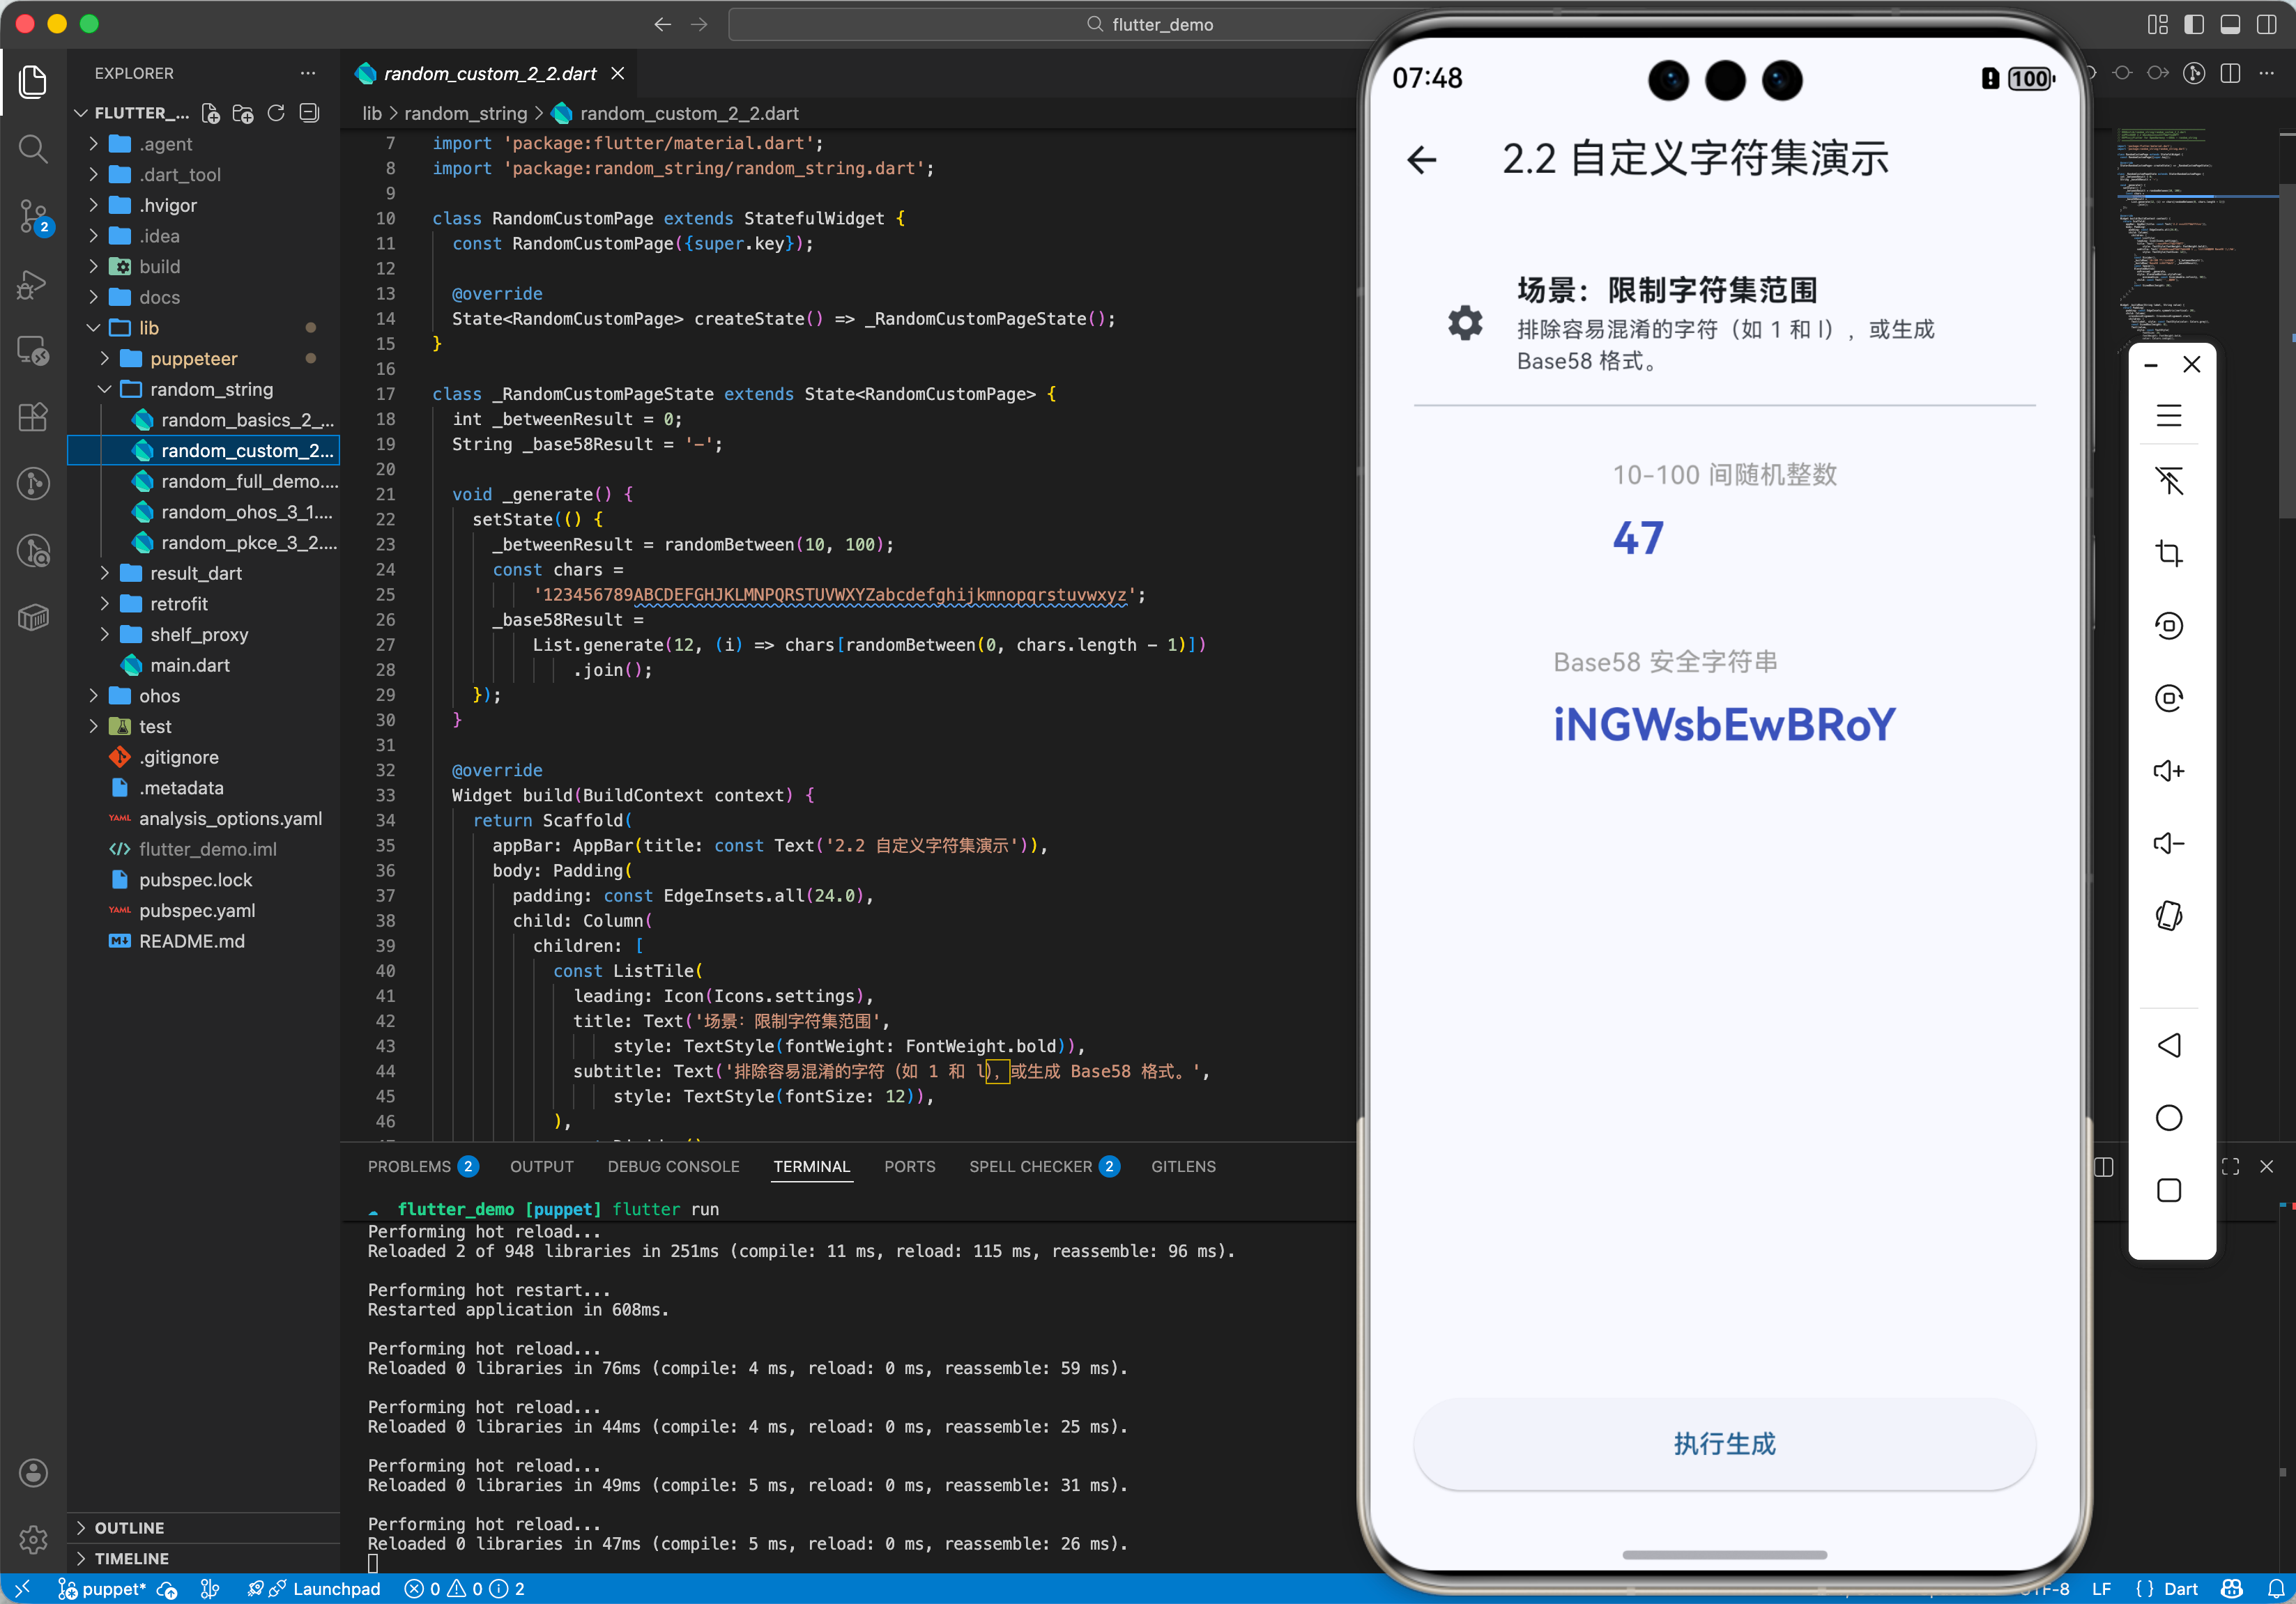Screen dimensions: 2296x1604
Task: Collapse the random_string folder
Action: click(211, 389)
